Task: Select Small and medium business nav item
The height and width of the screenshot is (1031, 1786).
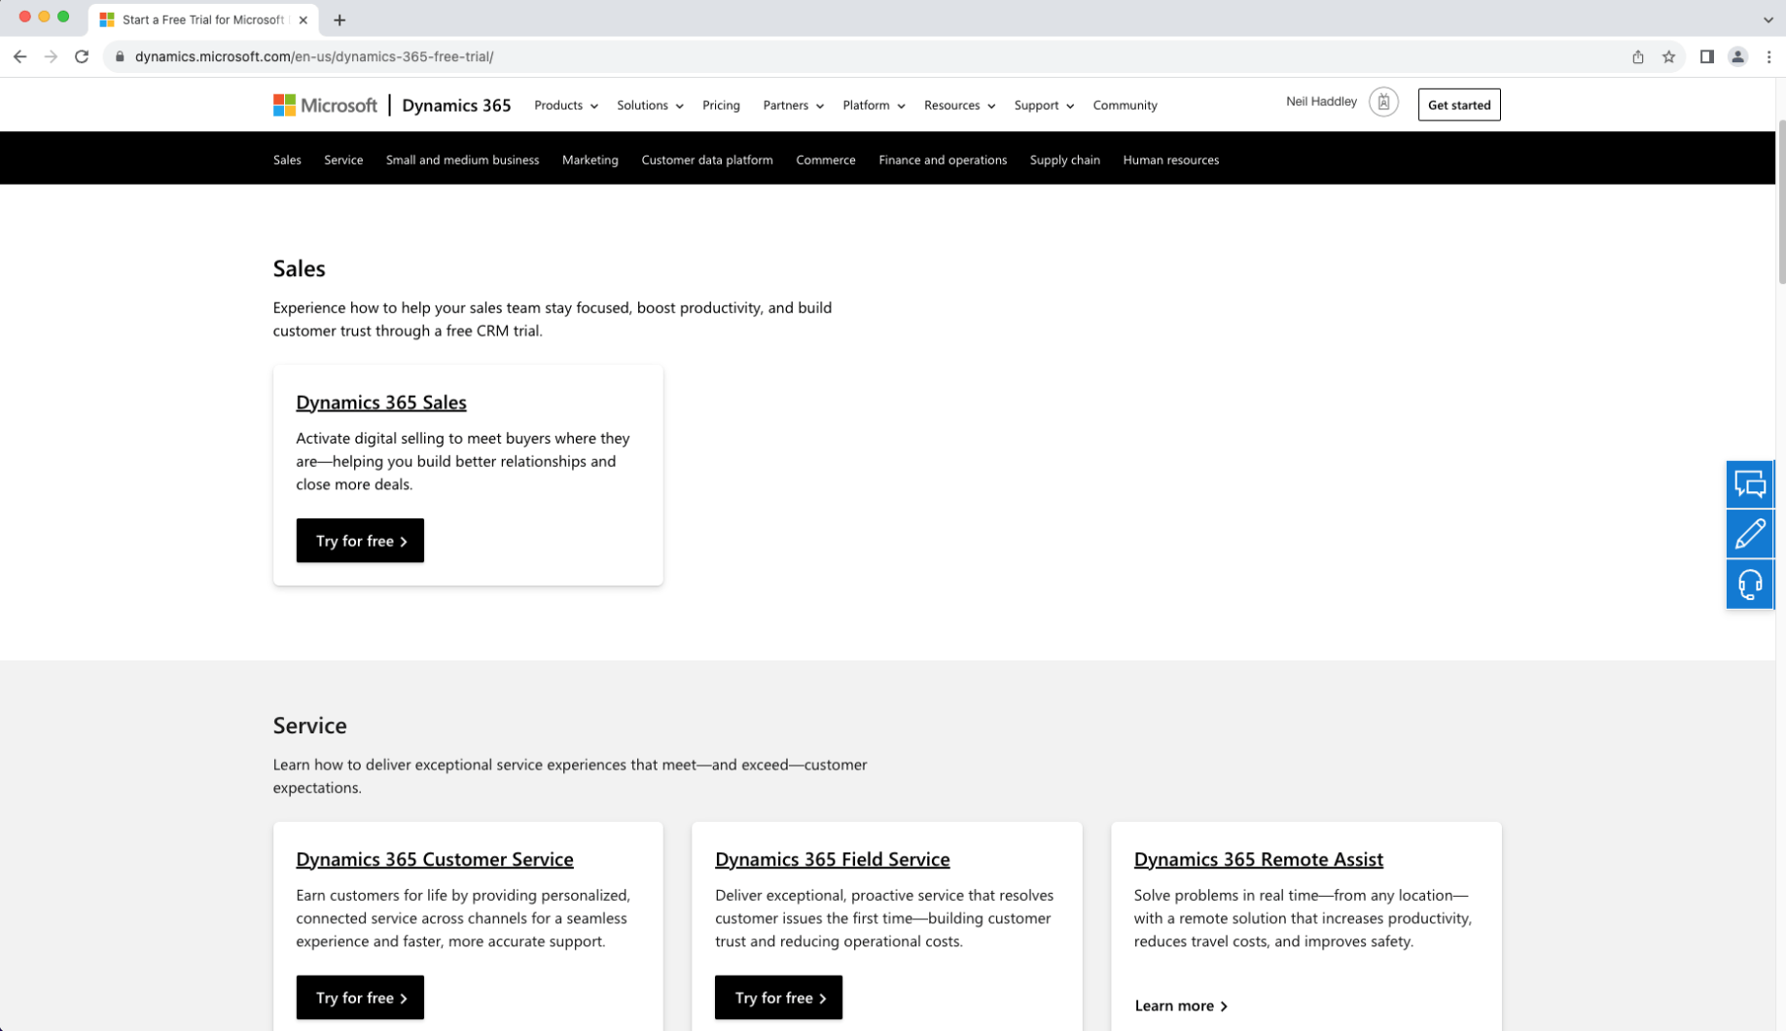Action: click(462, 160)
